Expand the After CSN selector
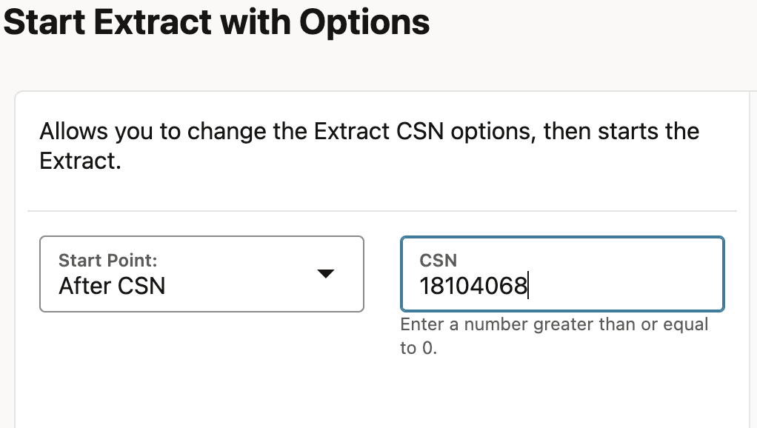Image resolution: width=757 pixels, height=428 pixels. tap(200, 274)
